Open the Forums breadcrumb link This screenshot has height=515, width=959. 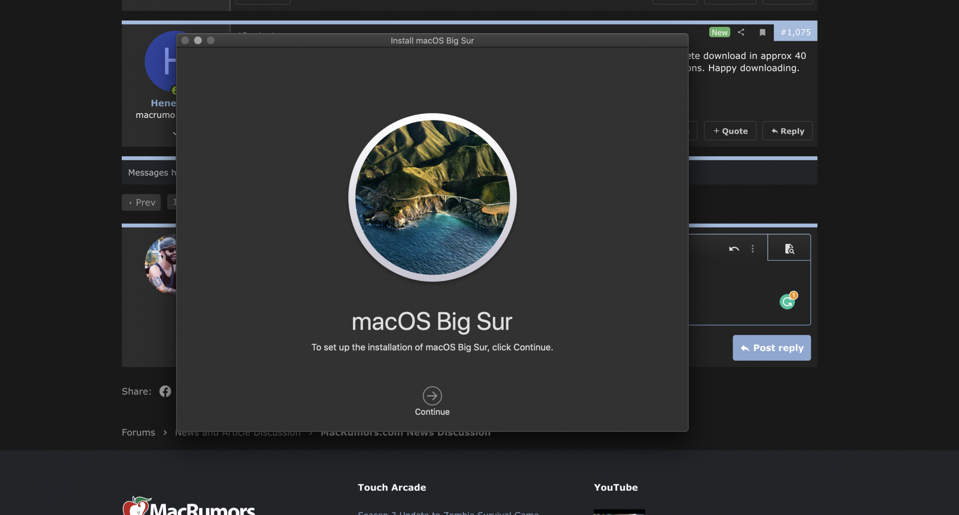(139, 432)
